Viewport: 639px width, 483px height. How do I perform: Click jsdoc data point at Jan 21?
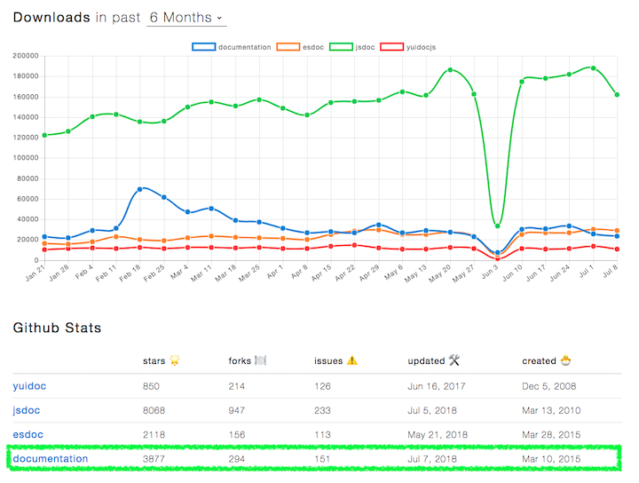click(x=45, y=135)
